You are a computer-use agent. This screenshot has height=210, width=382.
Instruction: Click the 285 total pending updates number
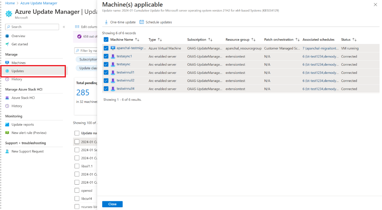(x=83, y=92)
